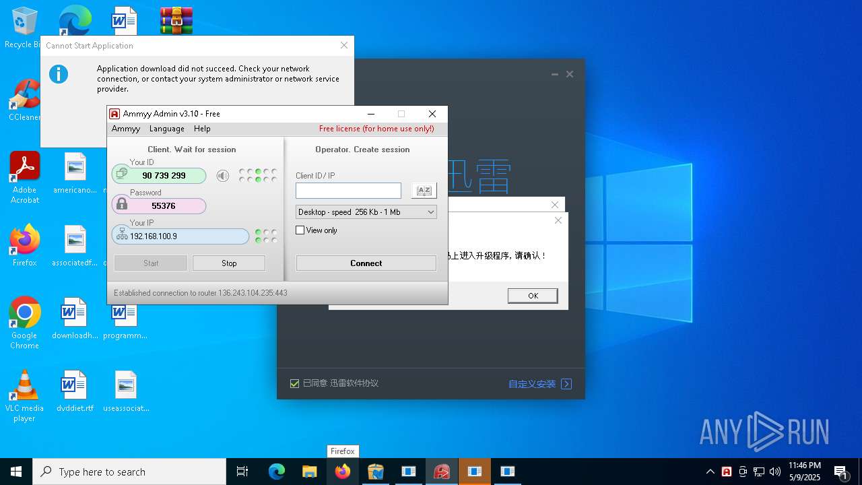862x485 pixels.
Task: Open the Windows Start menu
Action: tap(16, 472)
